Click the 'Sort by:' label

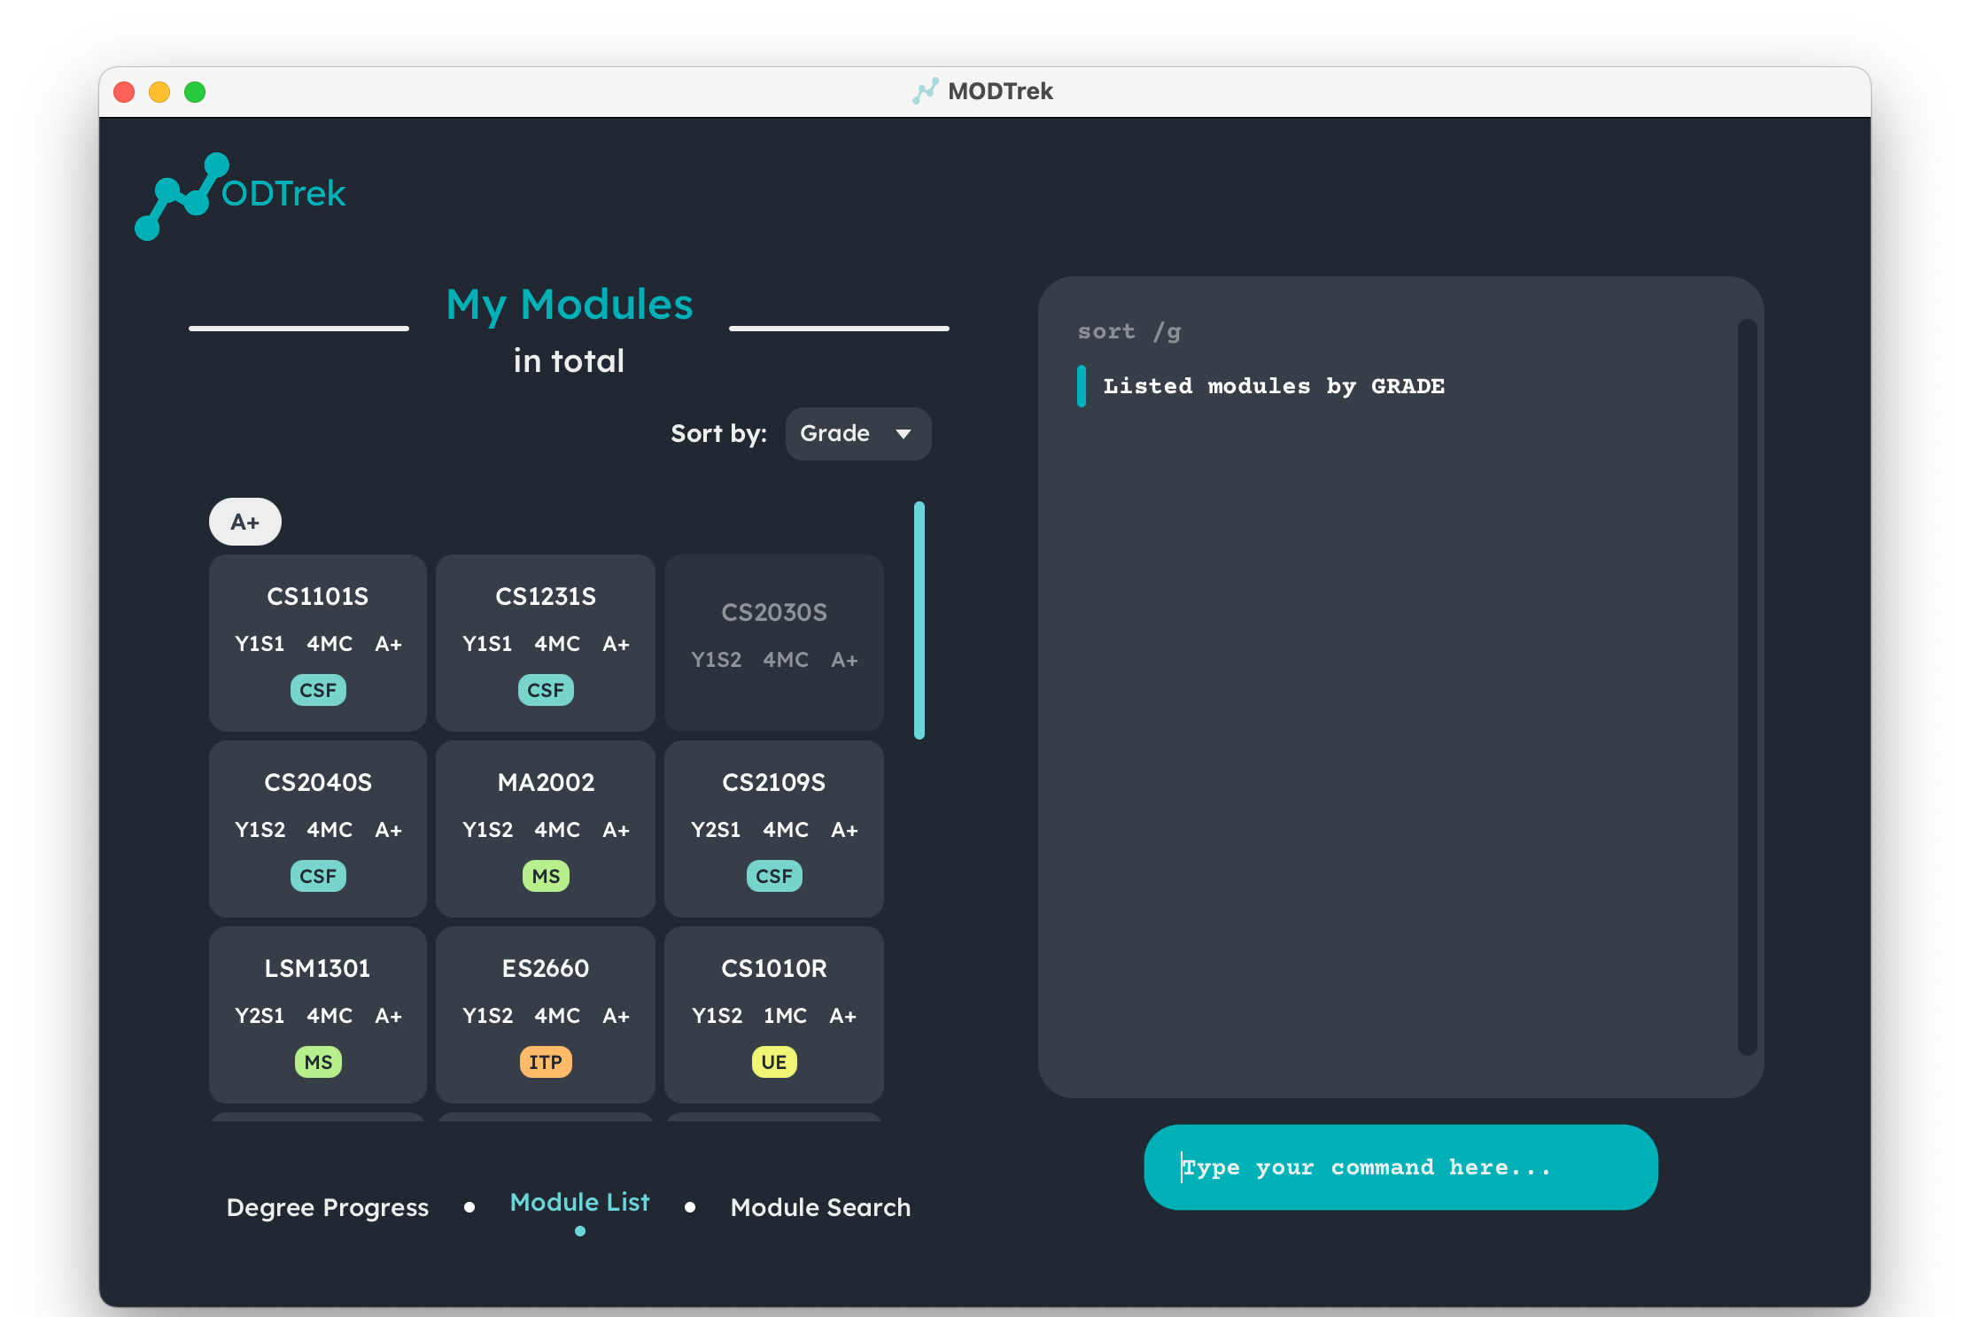[x=718, y=434]
